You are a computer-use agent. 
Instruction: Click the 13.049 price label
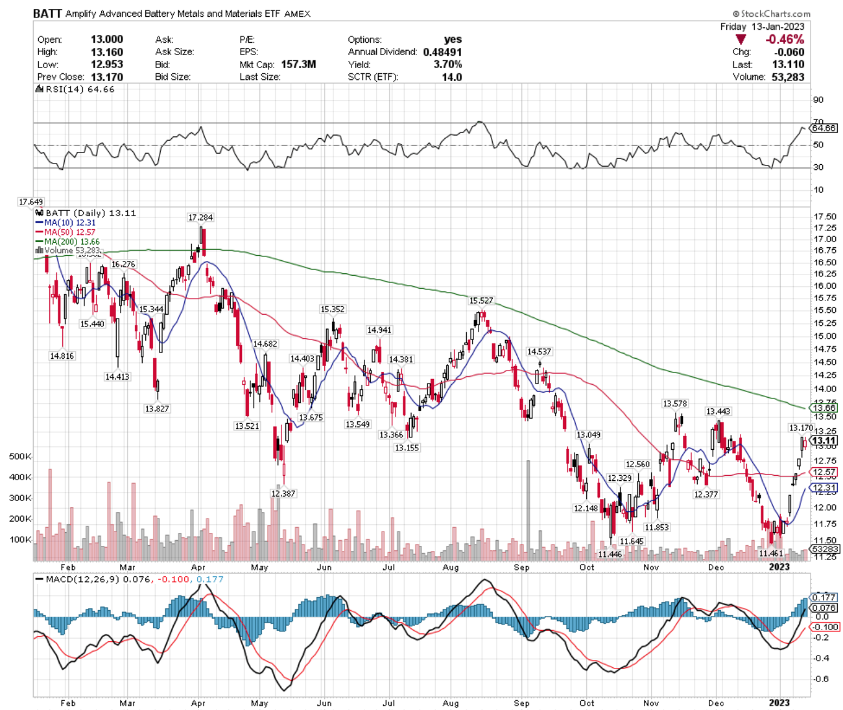589,435
